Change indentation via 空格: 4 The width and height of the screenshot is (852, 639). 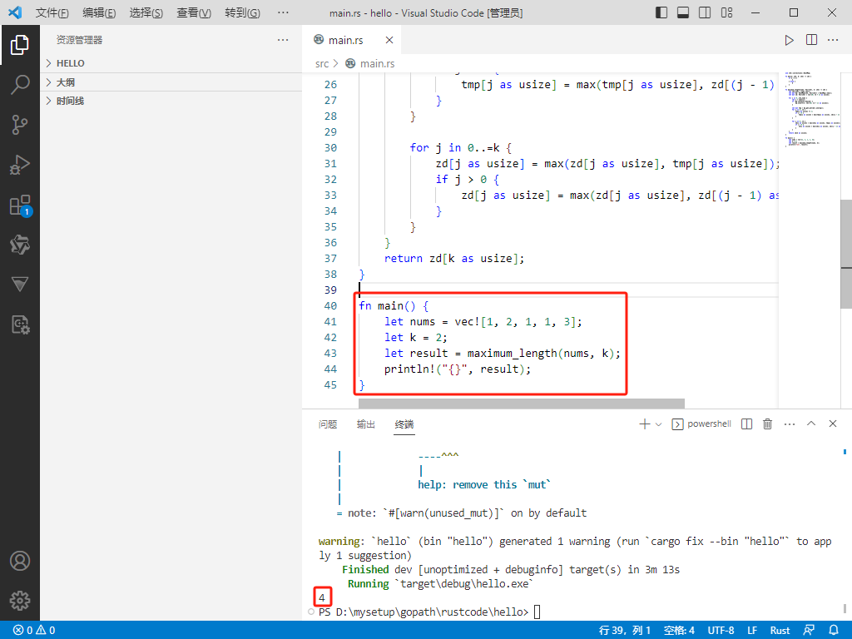tap(679, 631)
